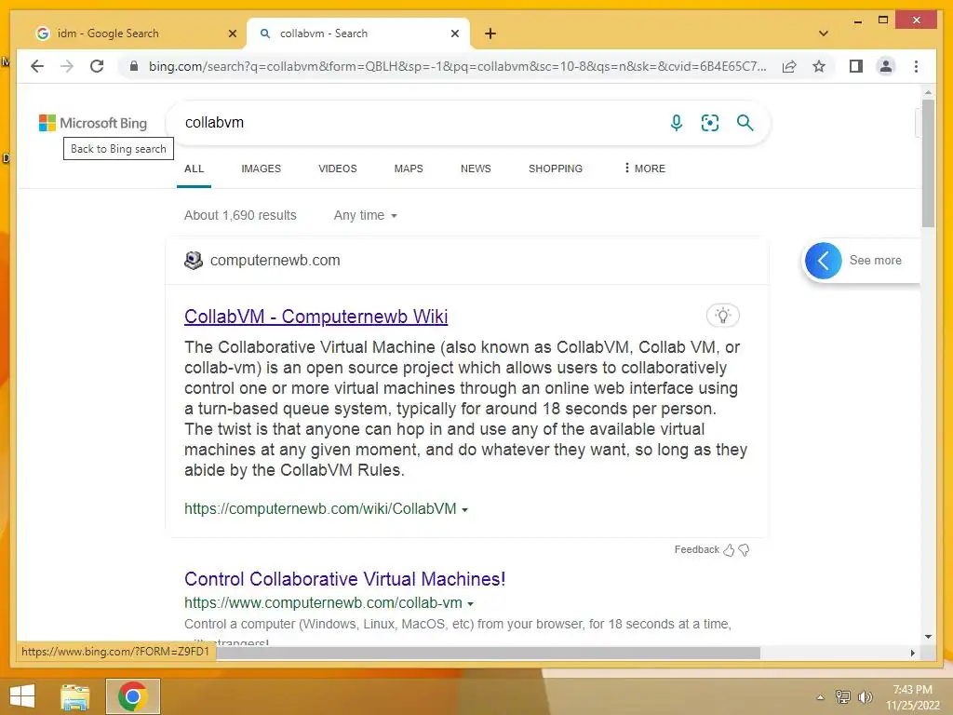Click the vertical scrollbar thumb

pos(928,163)
